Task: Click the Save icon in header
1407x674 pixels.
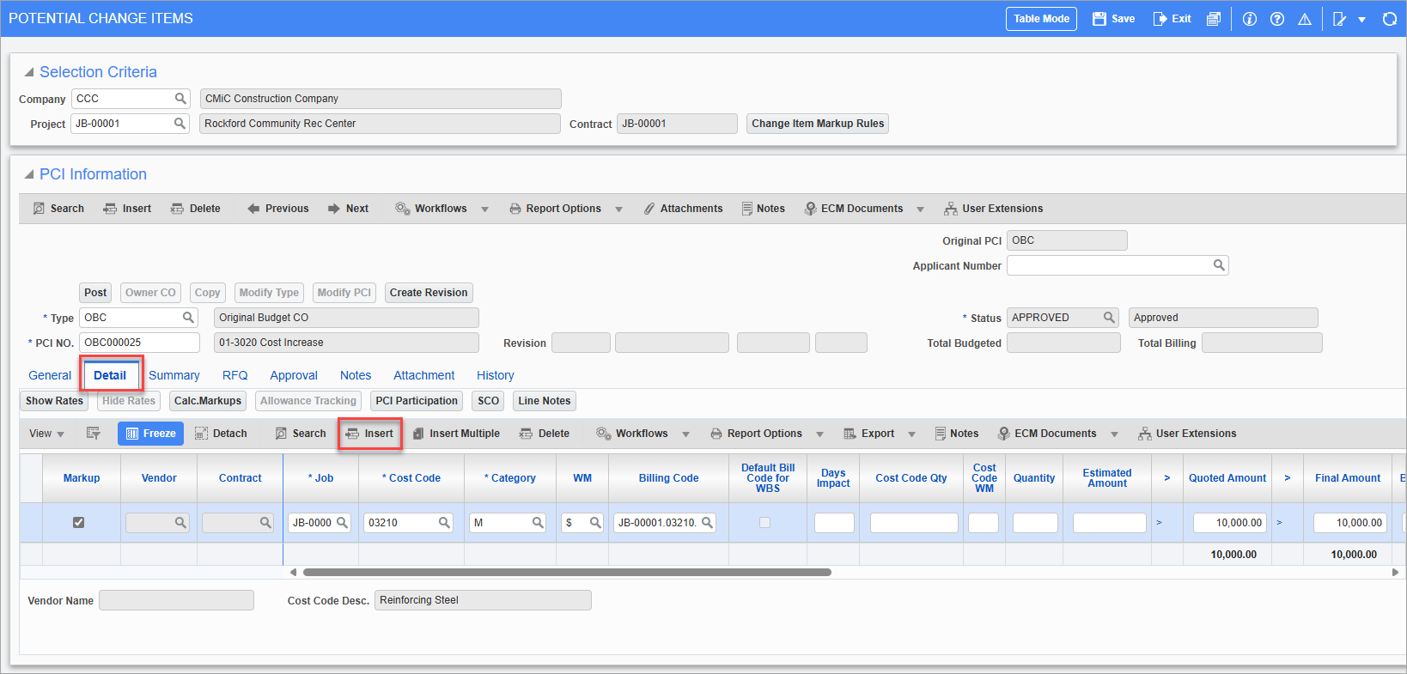Action: tap(1099, 19)
